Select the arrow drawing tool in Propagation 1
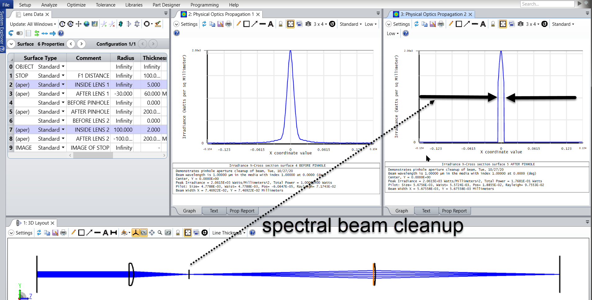 point(255,24)
